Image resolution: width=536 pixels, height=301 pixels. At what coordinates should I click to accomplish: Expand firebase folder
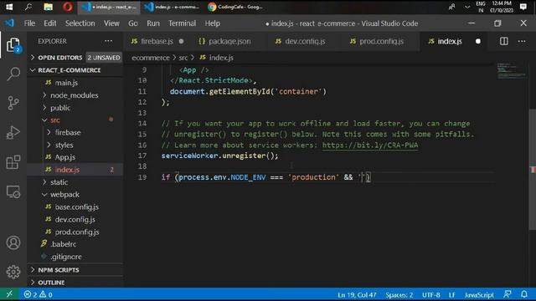(75, 132)
